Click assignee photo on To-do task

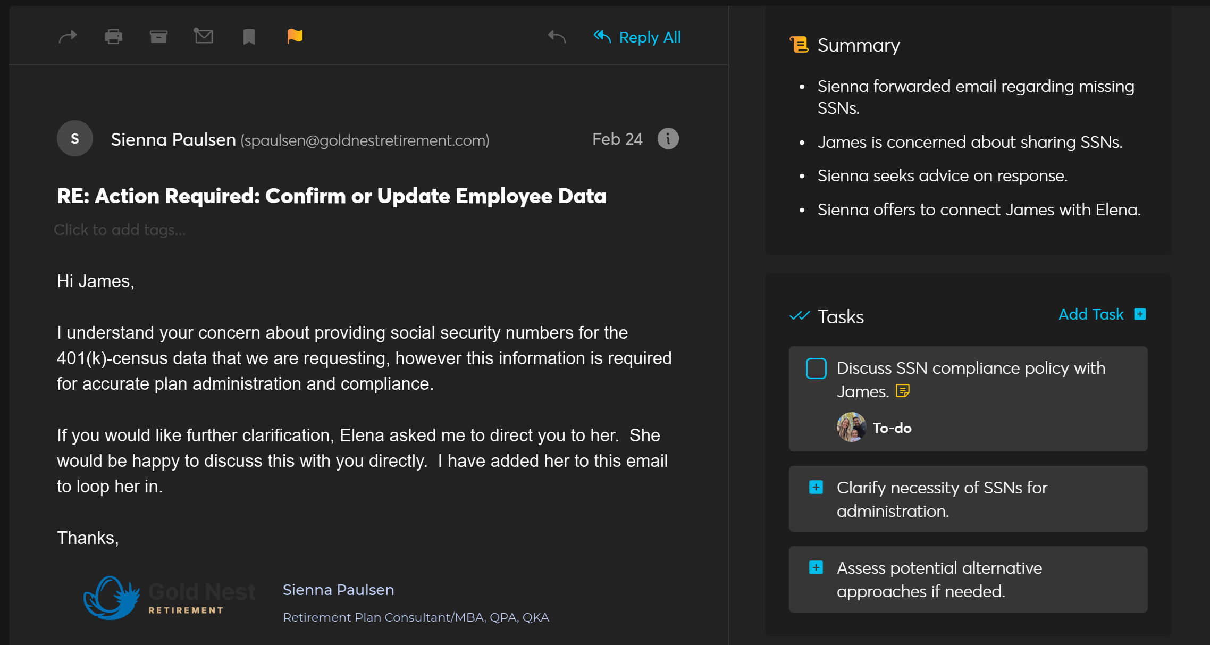pos(851,427)
